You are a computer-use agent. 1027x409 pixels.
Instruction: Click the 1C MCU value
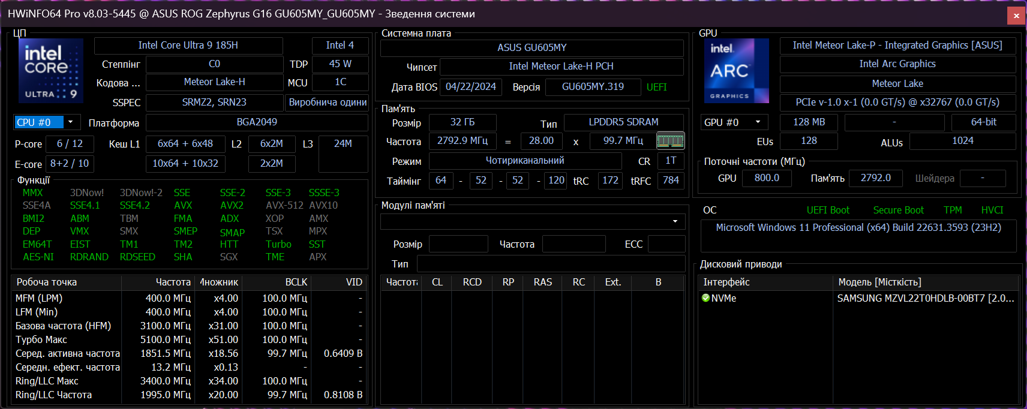click(340, 82)
